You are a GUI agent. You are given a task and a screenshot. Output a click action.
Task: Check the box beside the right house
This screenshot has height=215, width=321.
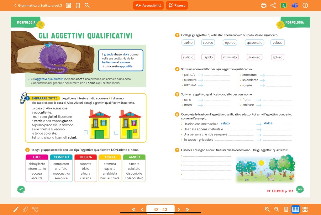pyautogui.click(x=116, y=133)
